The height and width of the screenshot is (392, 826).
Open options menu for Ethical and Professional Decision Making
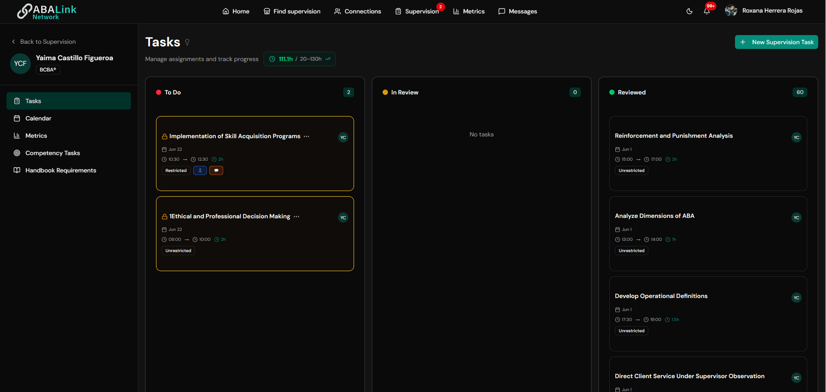pyautogui.click(x=296, y=217)
